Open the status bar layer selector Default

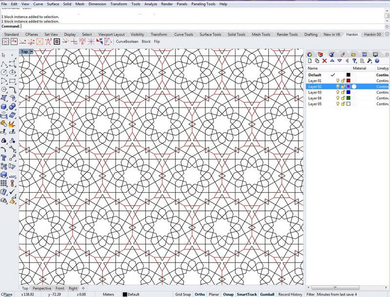click(x=133, y=294)
